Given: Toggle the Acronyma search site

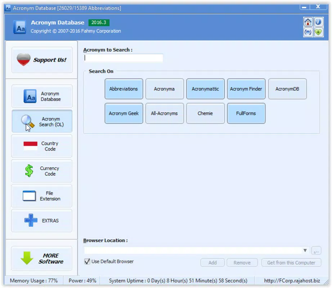Looking at the screenshot, I should tap(165, 89).
